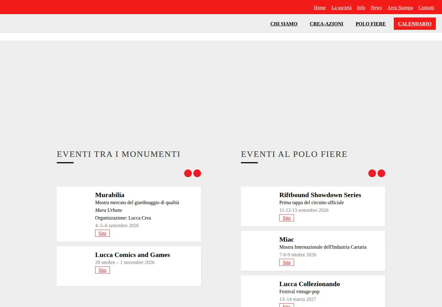Click the red CALENDARIO button

click(x=415, y=24)
